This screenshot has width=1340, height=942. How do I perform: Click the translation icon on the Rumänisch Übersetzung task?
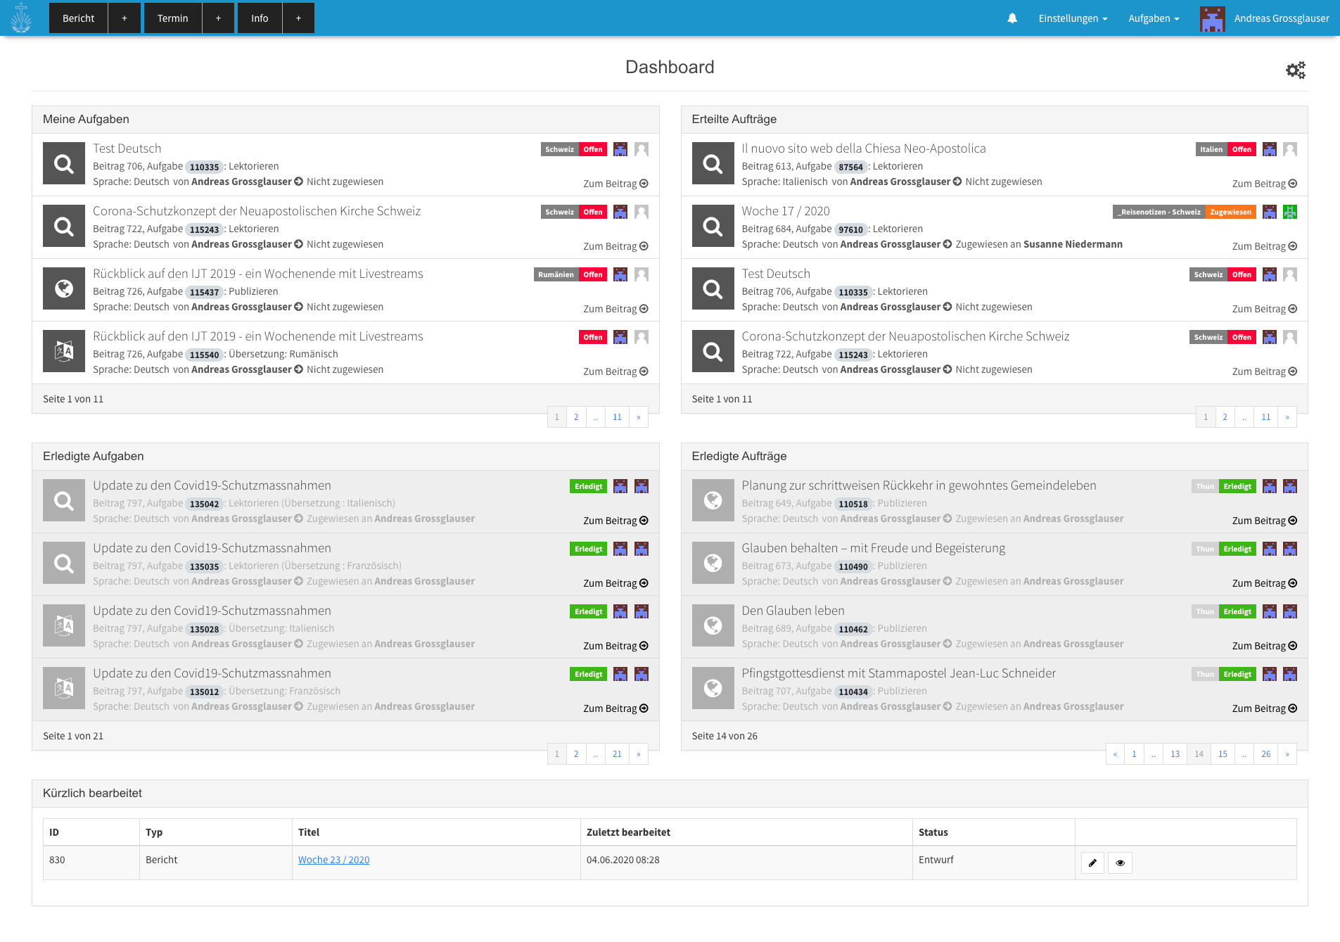pyautogui.click(x=63, y=351)
